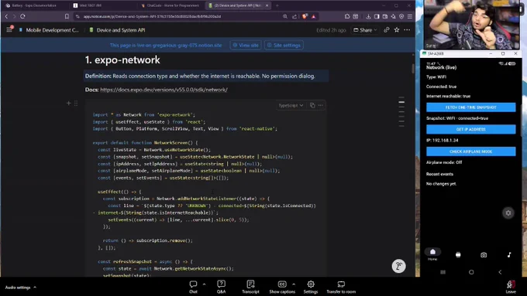This screenshot has height=296, width=527.
Task: Tap the camera tab icon in phone app
Action: pyautogui.click(x=484, y=255)
